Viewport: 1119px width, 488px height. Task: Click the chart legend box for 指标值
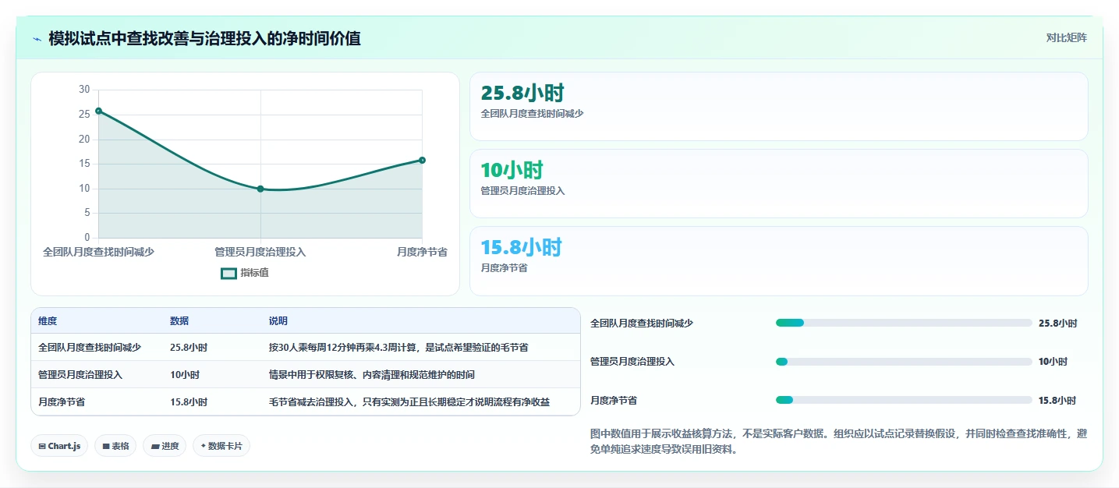pos(228,274)
